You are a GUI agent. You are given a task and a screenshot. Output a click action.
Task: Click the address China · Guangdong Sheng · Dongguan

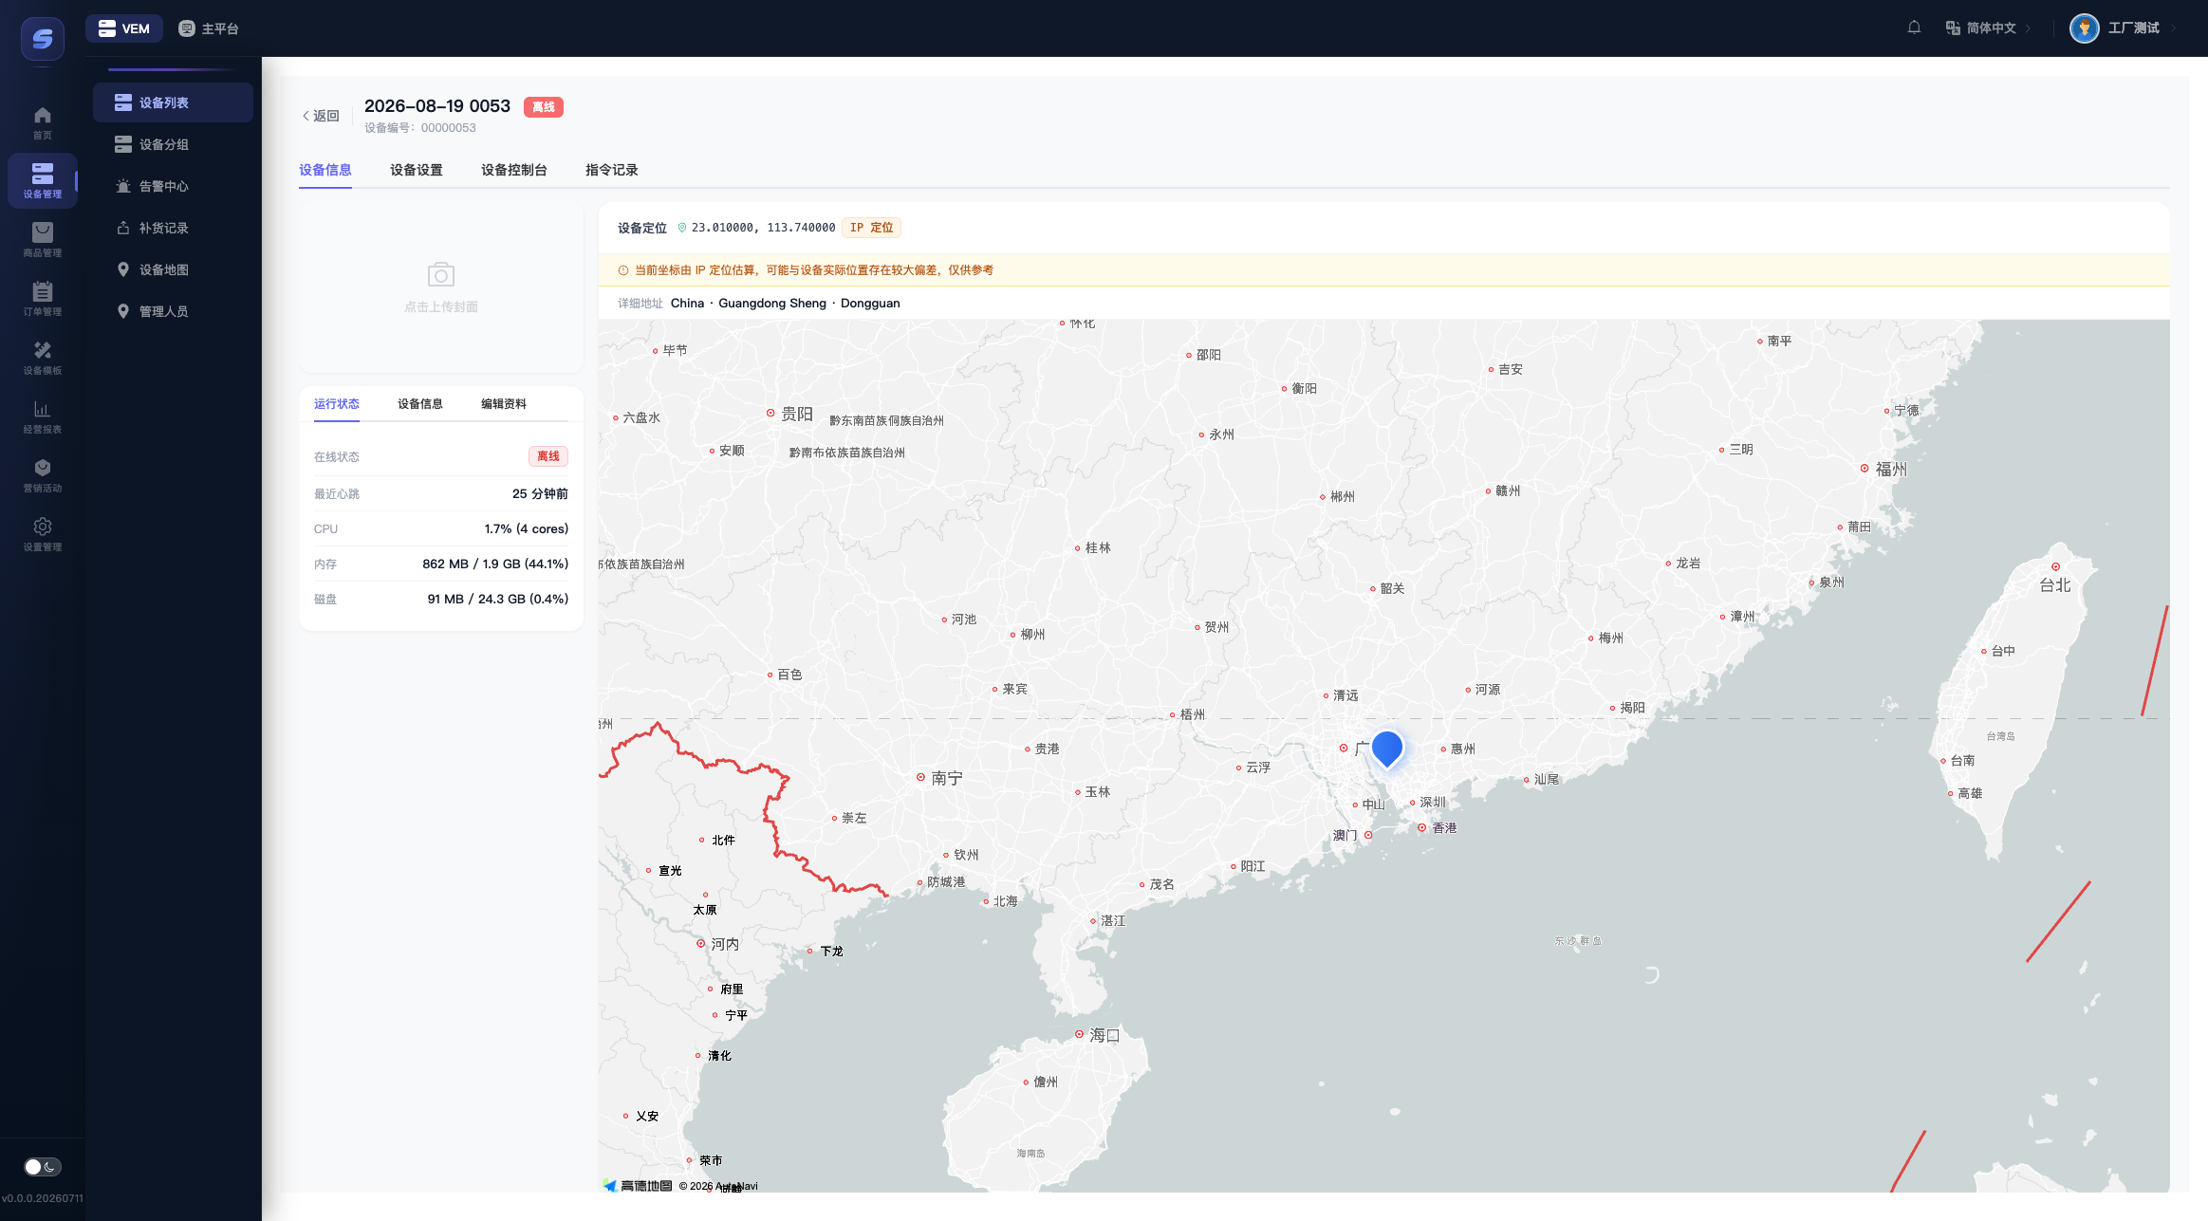786,304
